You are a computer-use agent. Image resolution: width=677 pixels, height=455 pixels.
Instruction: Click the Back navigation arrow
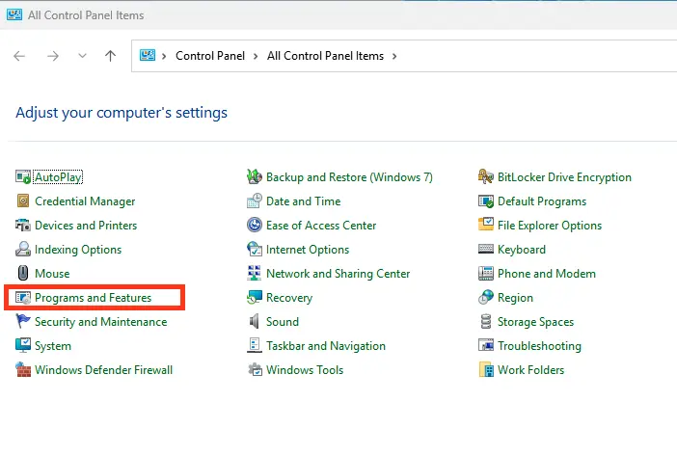pyautogui.click(x=20, y=56)
